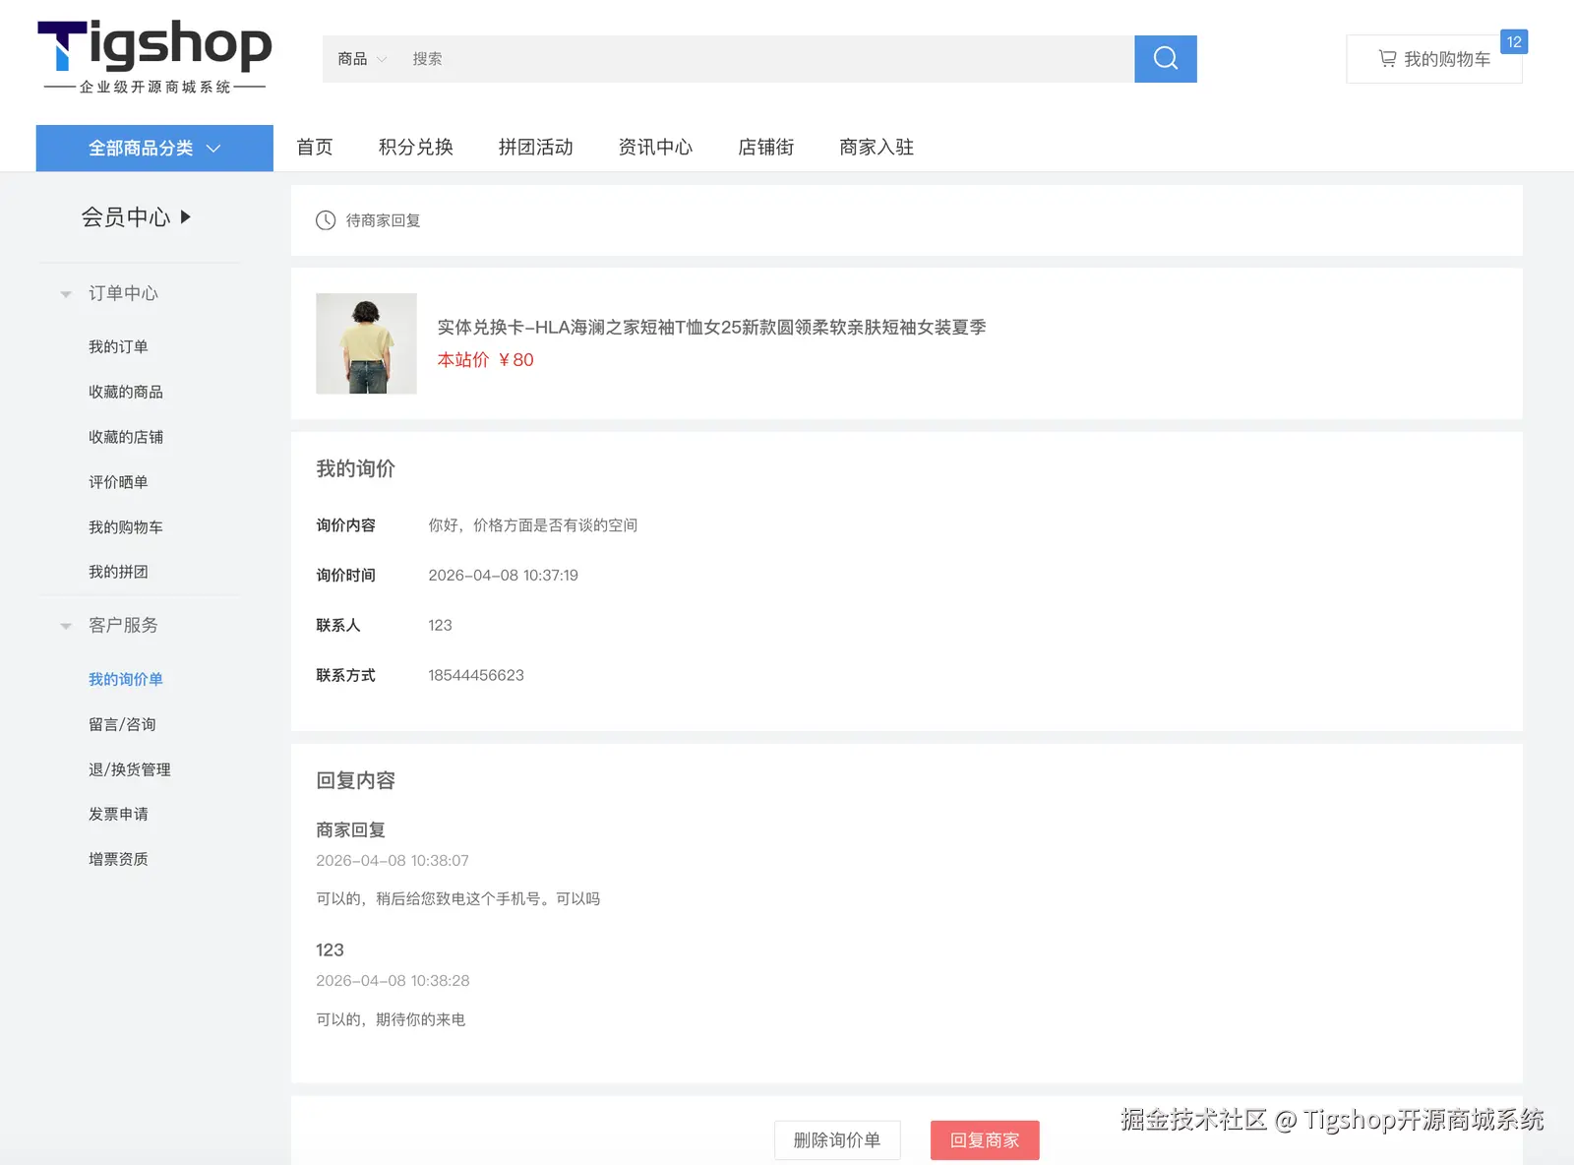
Task: Click the 订单中心 section label
Action: pos(123,293)
